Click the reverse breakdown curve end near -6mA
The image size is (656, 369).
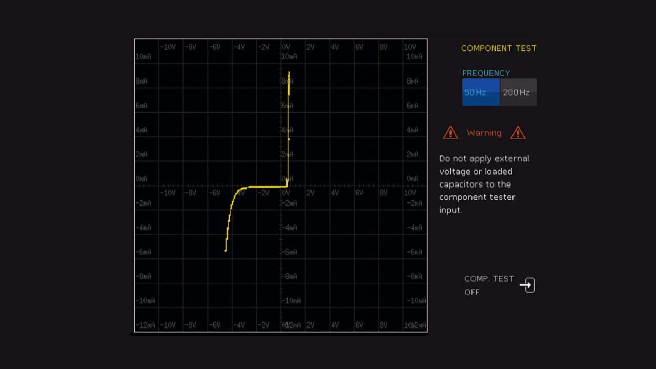[226, 250]
